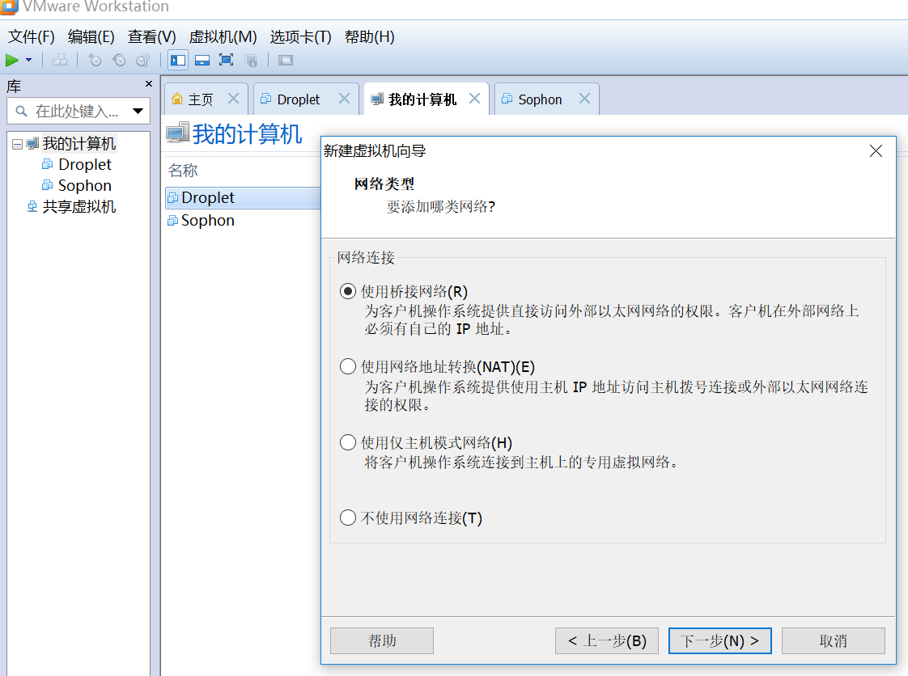
Task: Select the Sophon row in the VM list
Action: click(x=244, y=221)
